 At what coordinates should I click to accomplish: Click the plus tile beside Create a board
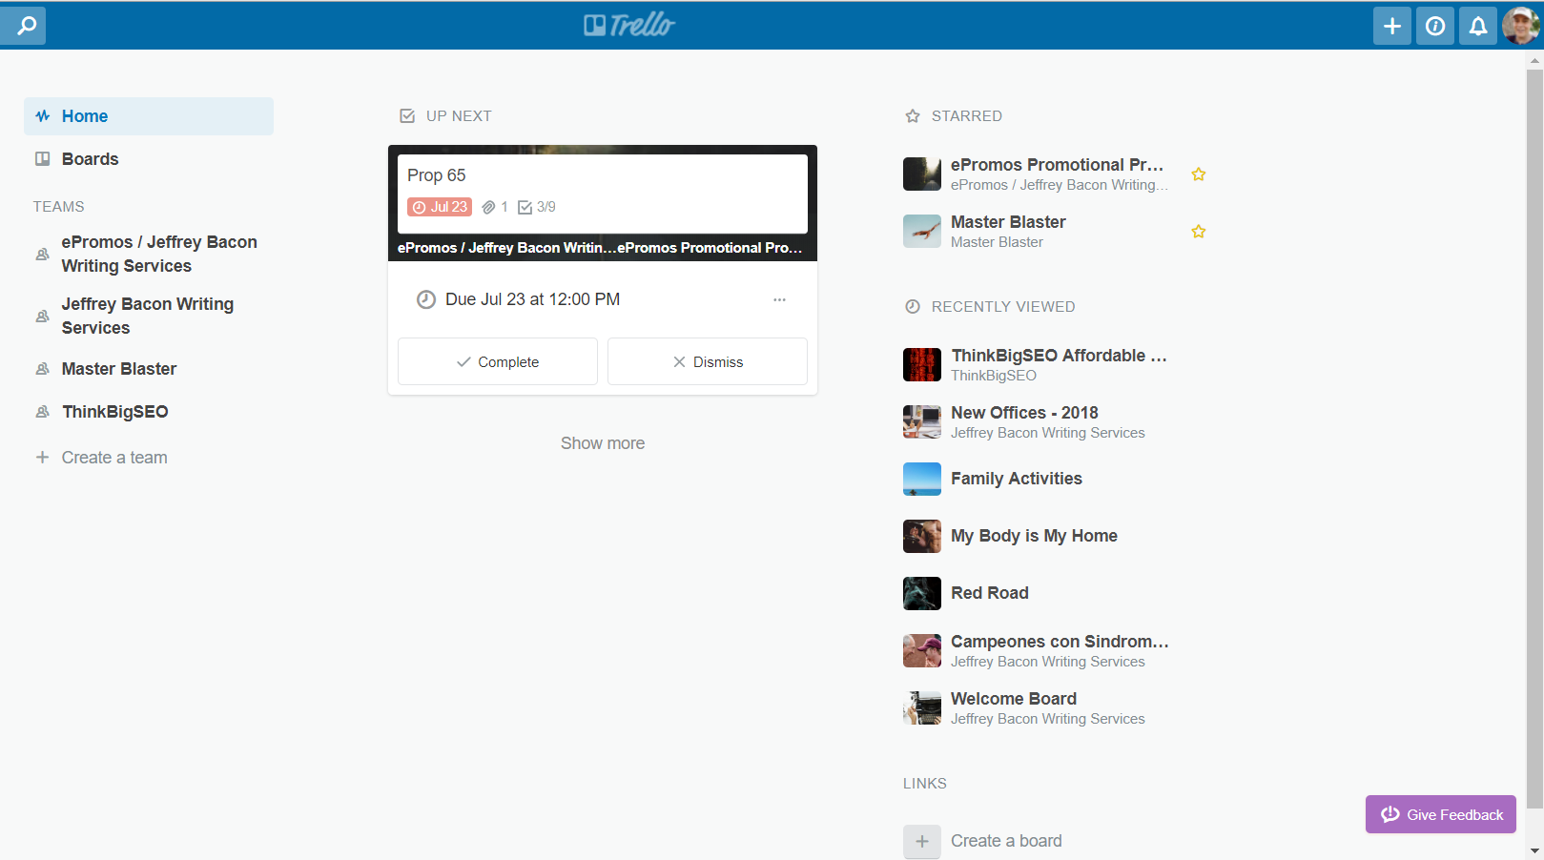coord(922,841)
